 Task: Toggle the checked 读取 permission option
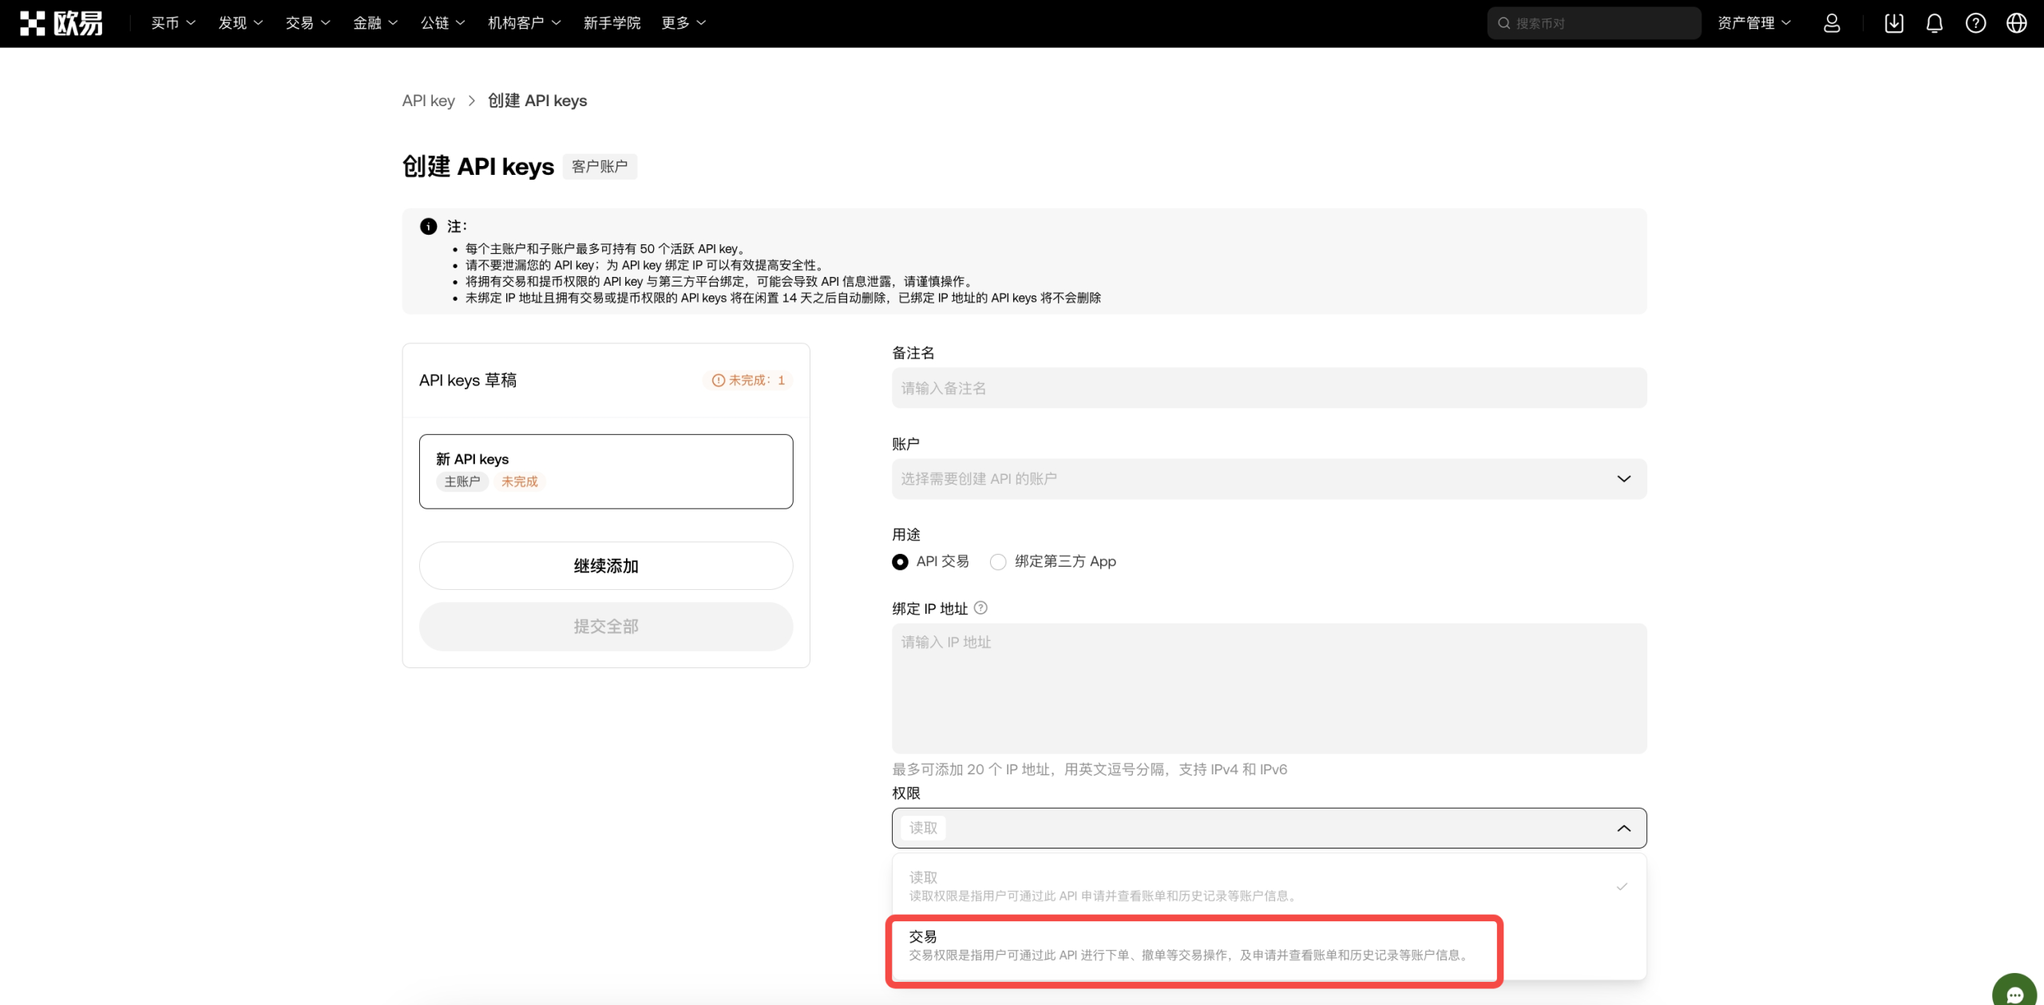click(x=1269, y=885)
